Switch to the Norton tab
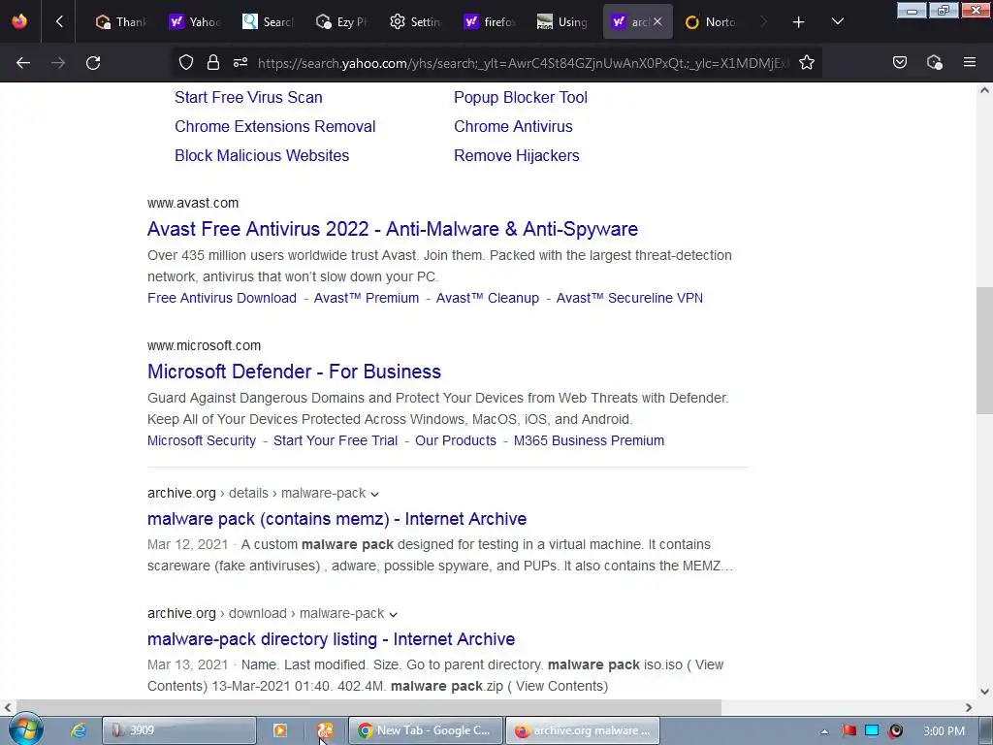Viewport: 993px width, 745px height. click(x=711, y=21)
